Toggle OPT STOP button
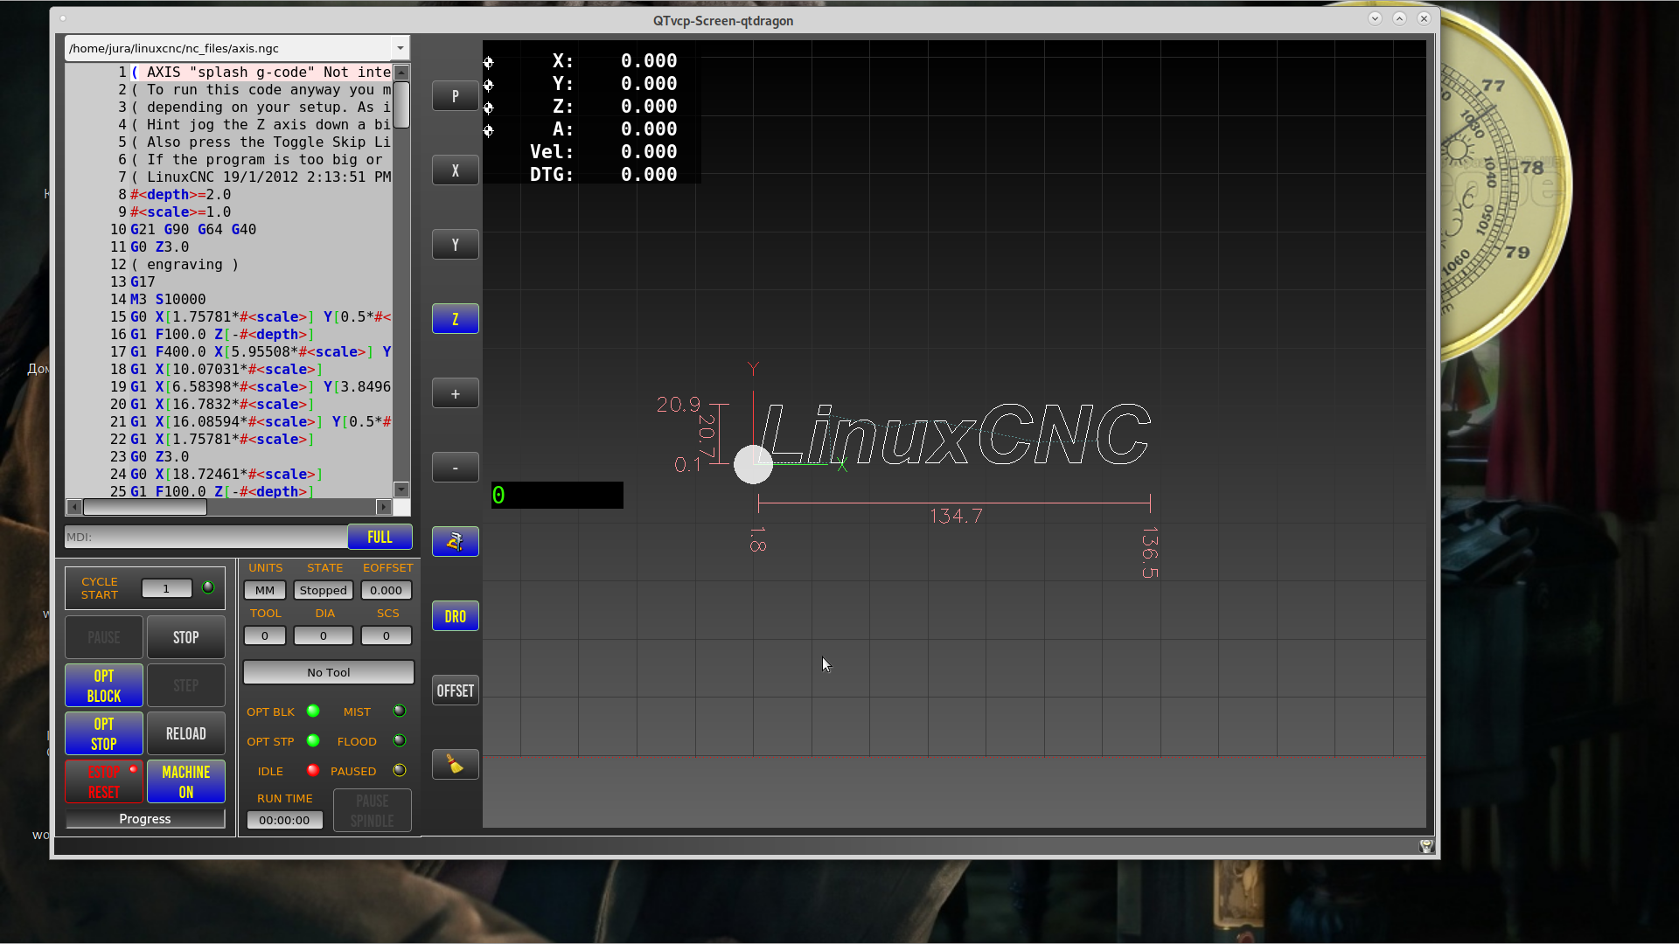Viewport: 1679px width, 944px height. point(104,733)
